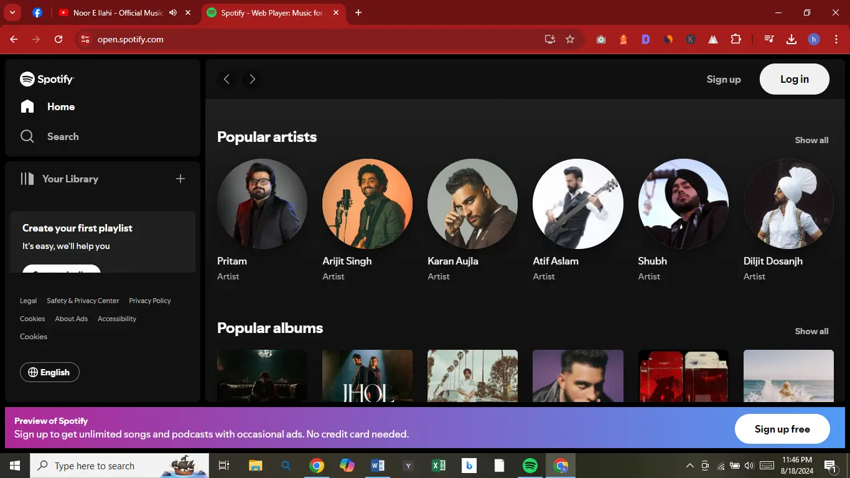Open the Spotify app in the taskbar

[x=530, y=466]
